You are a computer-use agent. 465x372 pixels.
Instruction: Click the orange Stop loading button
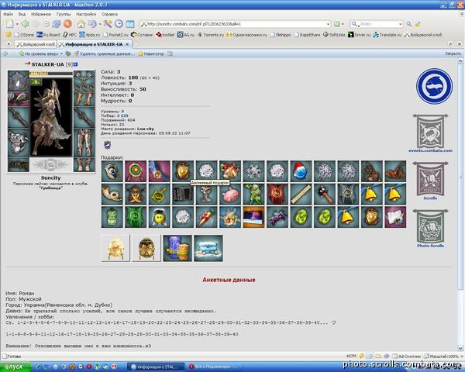[67, 24]
